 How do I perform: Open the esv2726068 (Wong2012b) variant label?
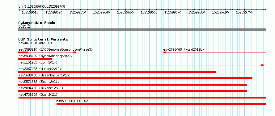point(184,49)
